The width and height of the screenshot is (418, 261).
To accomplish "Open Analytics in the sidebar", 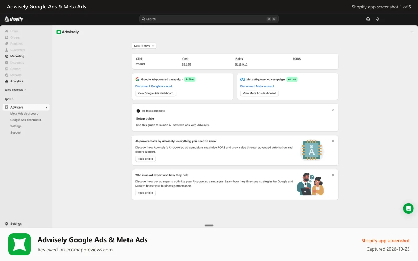I will point(16,81).
